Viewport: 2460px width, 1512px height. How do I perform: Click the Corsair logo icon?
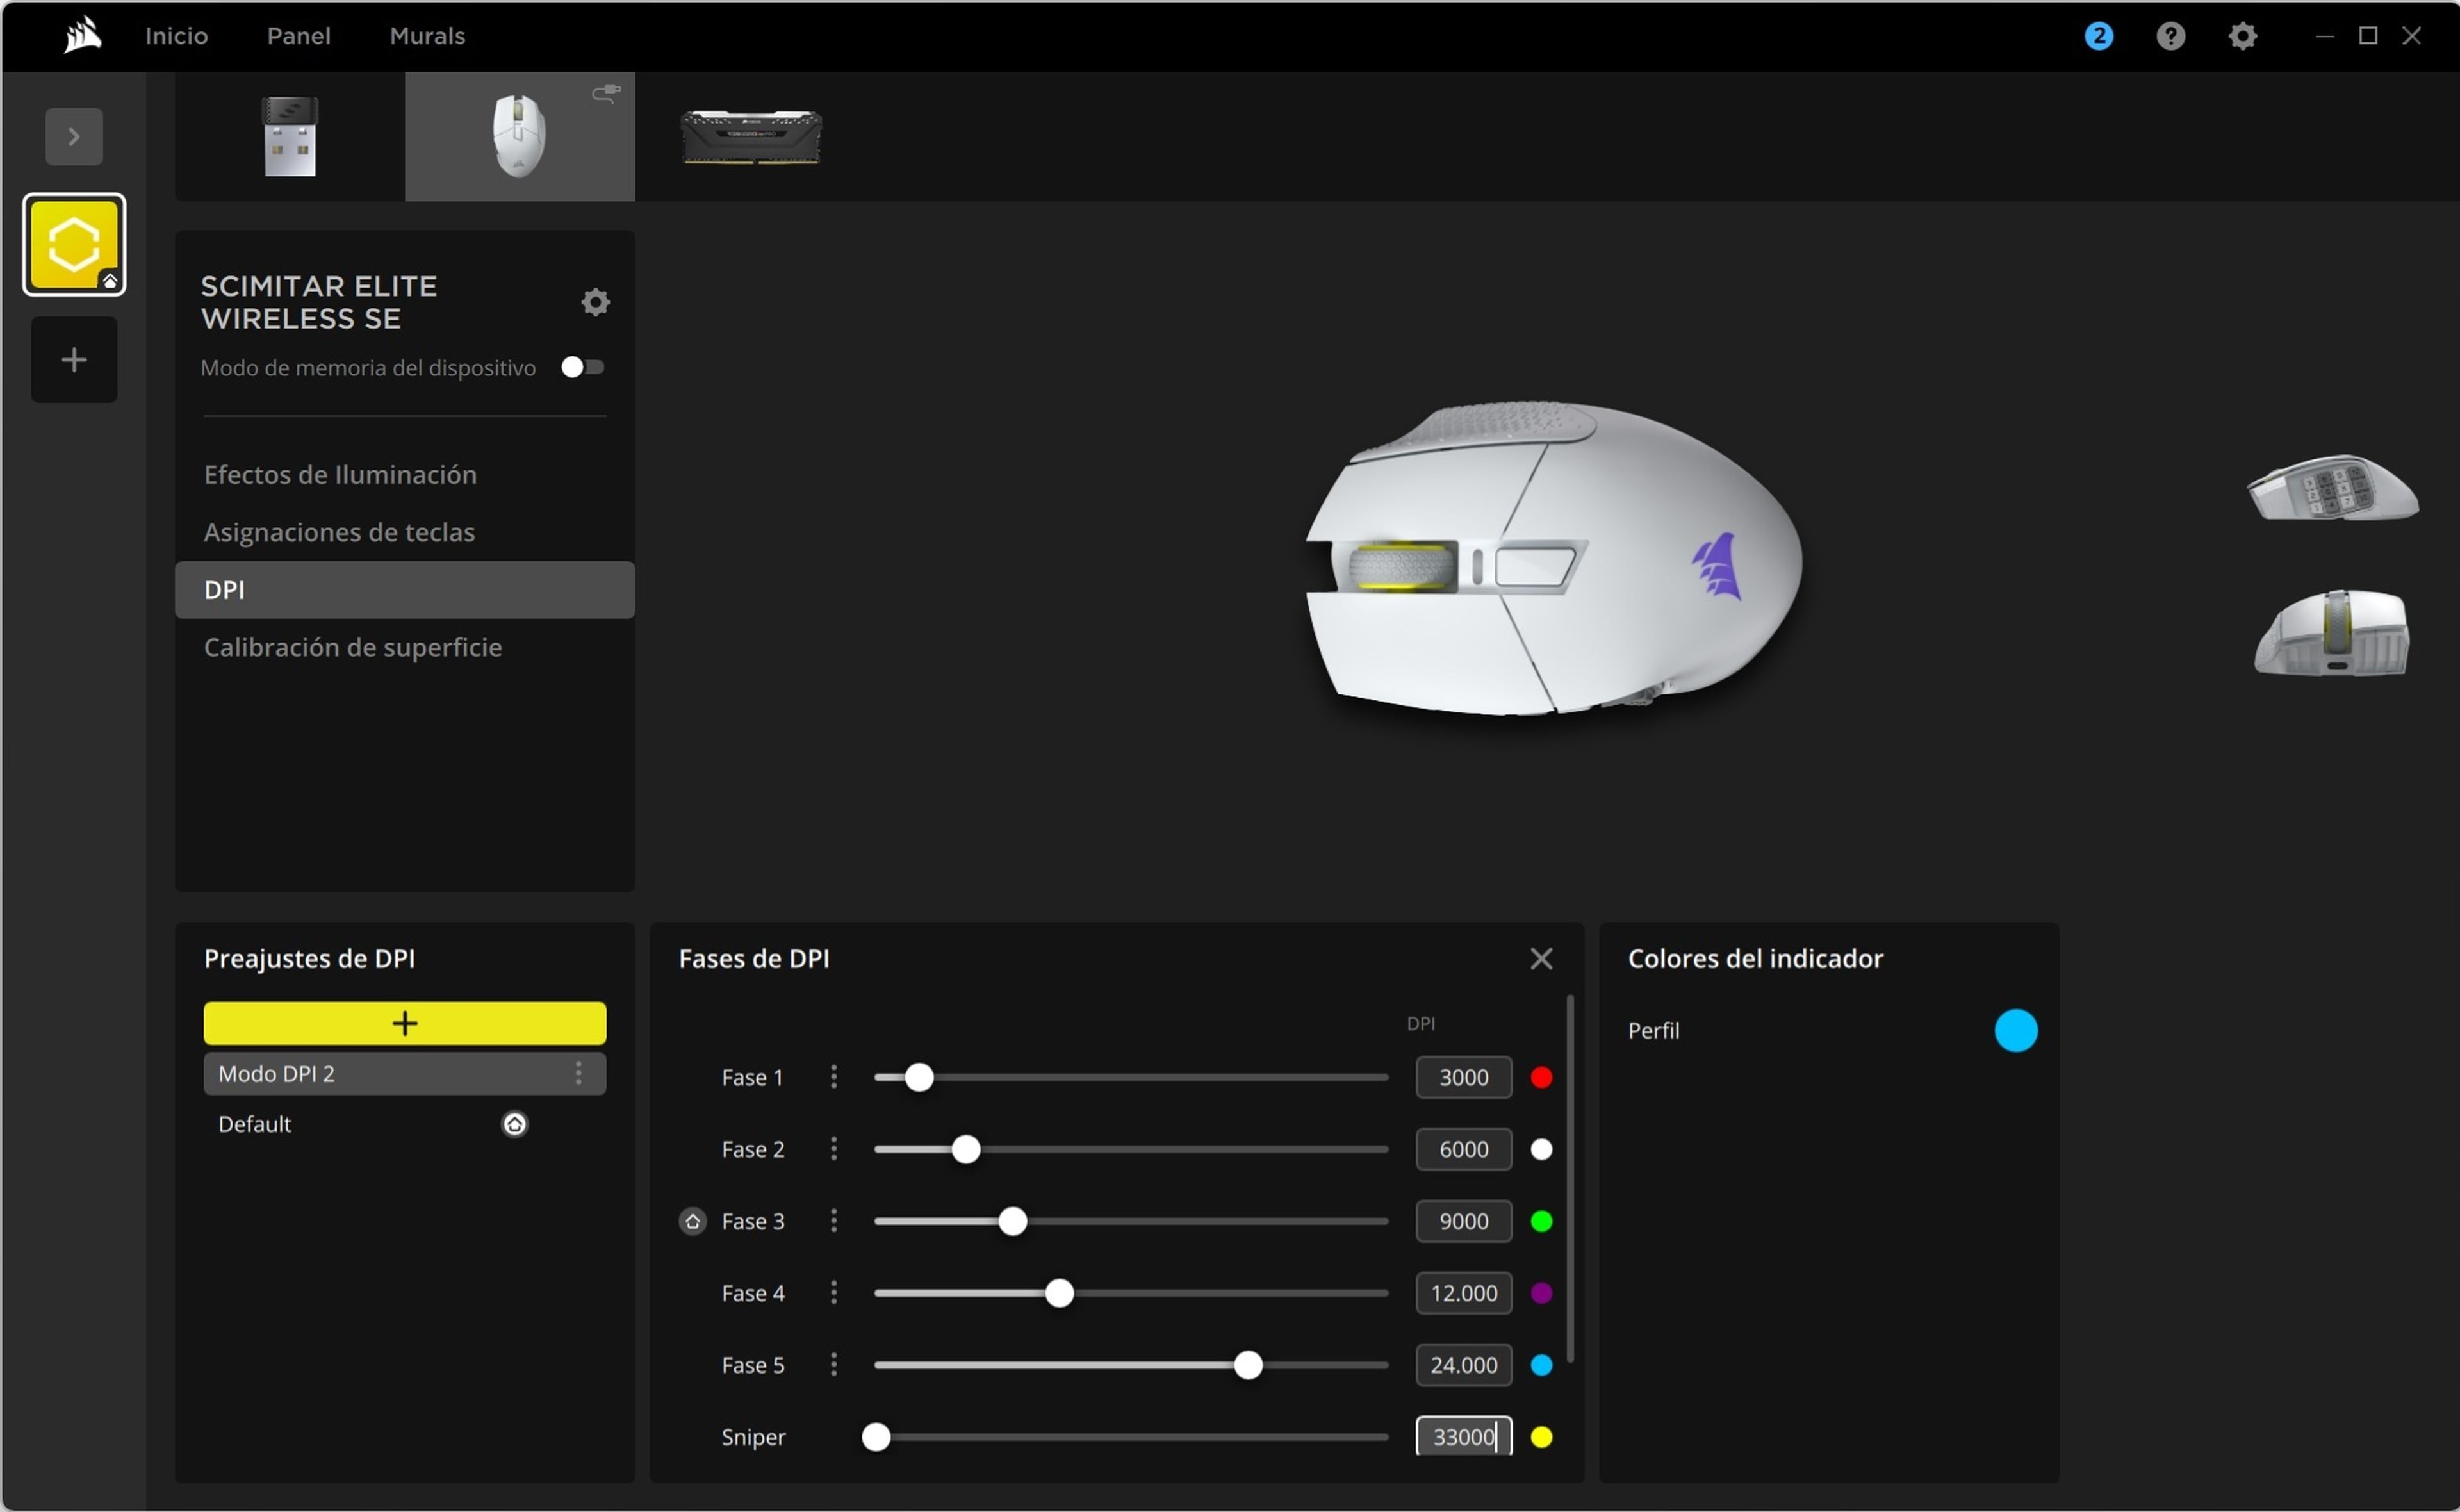click(x=81, y=35)
